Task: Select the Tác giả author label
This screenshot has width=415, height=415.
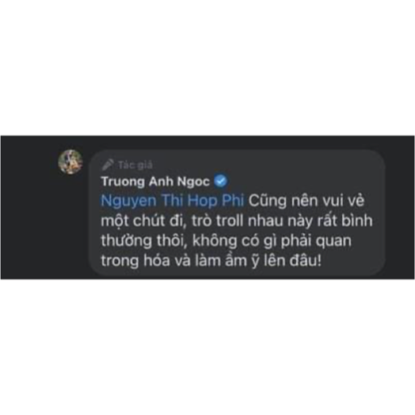Action: click(x=135, y=165)
